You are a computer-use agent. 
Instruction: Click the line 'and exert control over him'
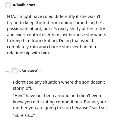pos(56,35)
